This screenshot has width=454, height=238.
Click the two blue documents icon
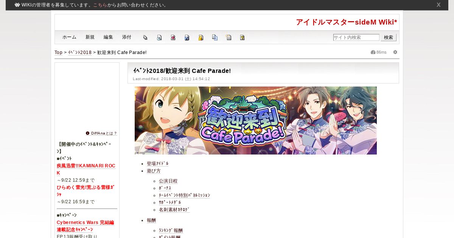point(215,37)
